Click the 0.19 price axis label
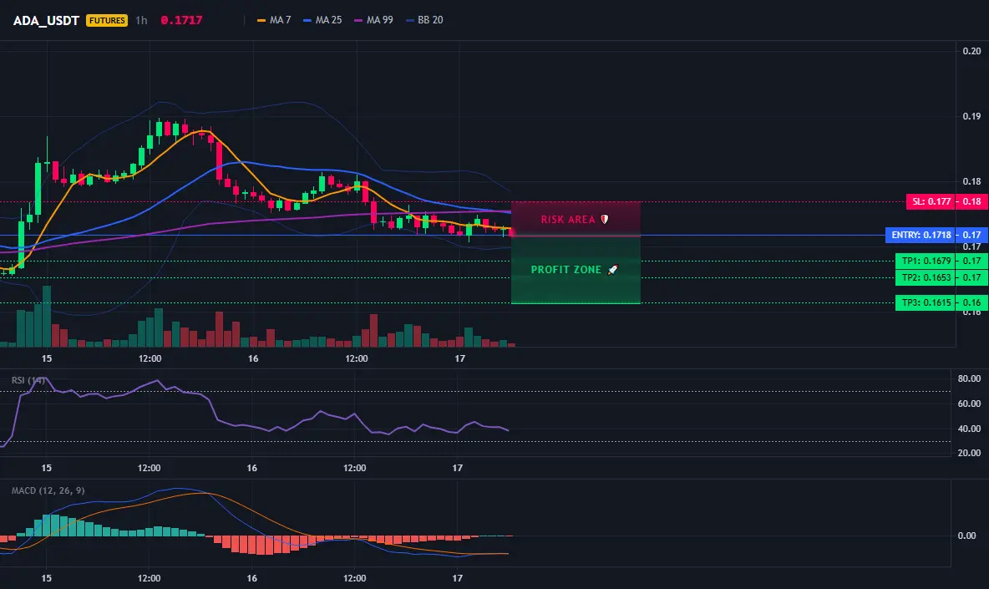989x589 pixels. [971, 116]
